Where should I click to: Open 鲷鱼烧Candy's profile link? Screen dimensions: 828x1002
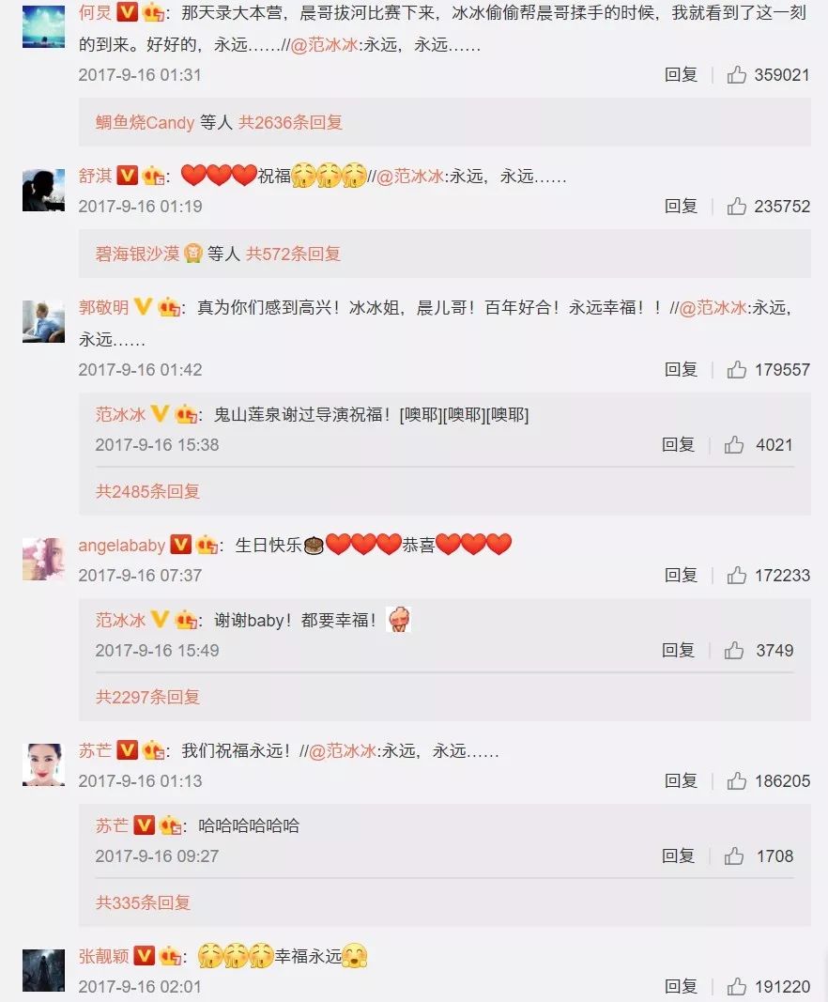coord(145,122)
